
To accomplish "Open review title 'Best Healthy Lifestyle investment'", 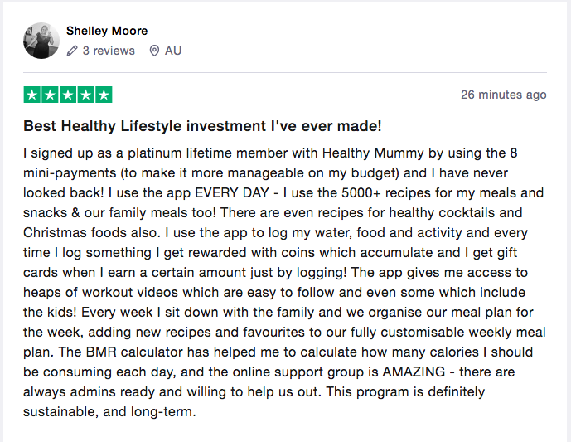I will pos(202,126).
